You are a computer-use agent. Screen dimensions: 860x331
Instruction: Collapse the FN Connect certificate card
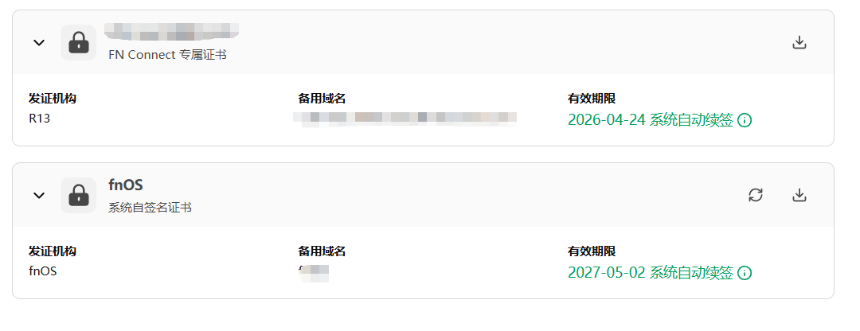point(39,43)
